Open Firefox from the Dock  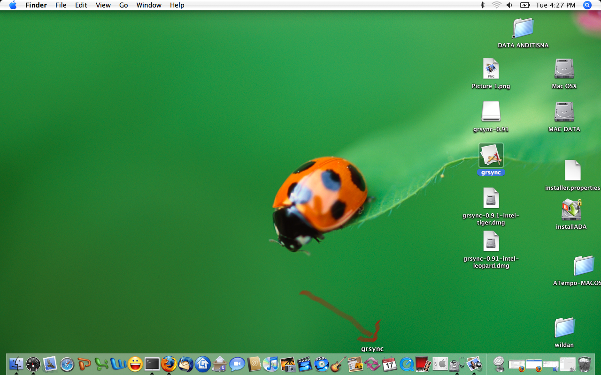(x=169, y=364)
